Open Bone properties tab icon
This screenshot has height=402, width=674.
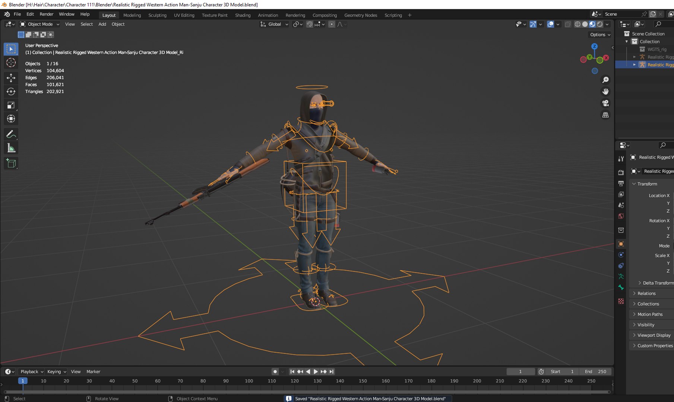621,287
